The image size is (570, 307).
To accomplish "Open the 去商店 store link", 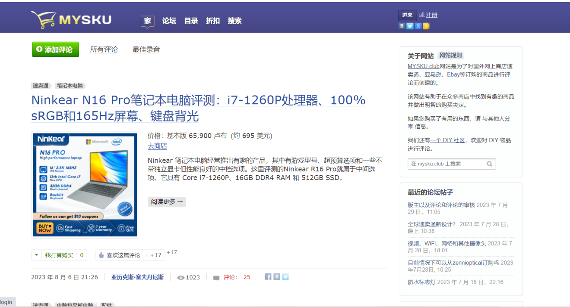I will 157,146.
